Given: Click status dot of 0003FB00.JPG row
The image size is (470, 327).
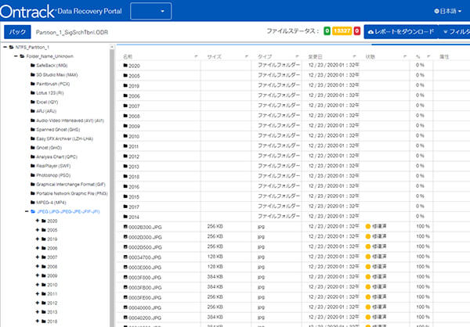Looking at the screenshot, I should coord(368,287).
